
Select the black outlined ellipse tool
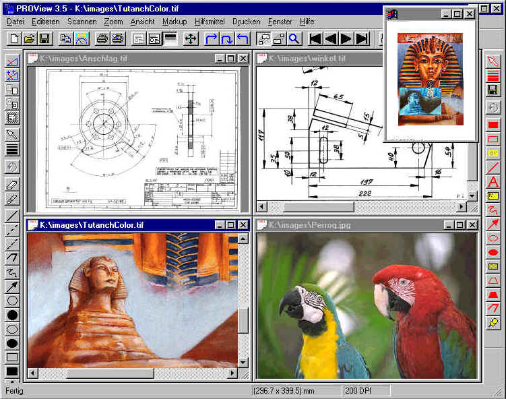point(12,329)
